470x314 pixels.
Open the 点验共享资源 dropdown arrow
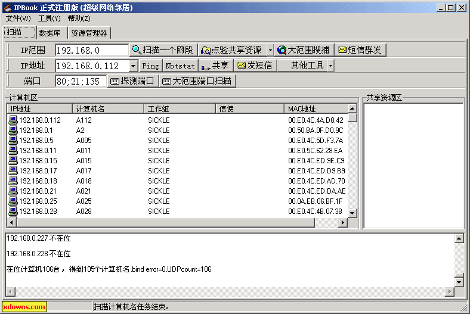270,50
